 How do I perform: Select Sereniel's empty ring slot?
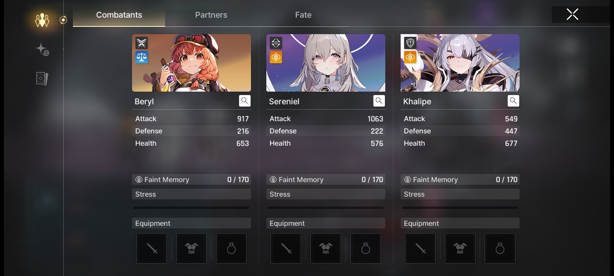(366, 248)
